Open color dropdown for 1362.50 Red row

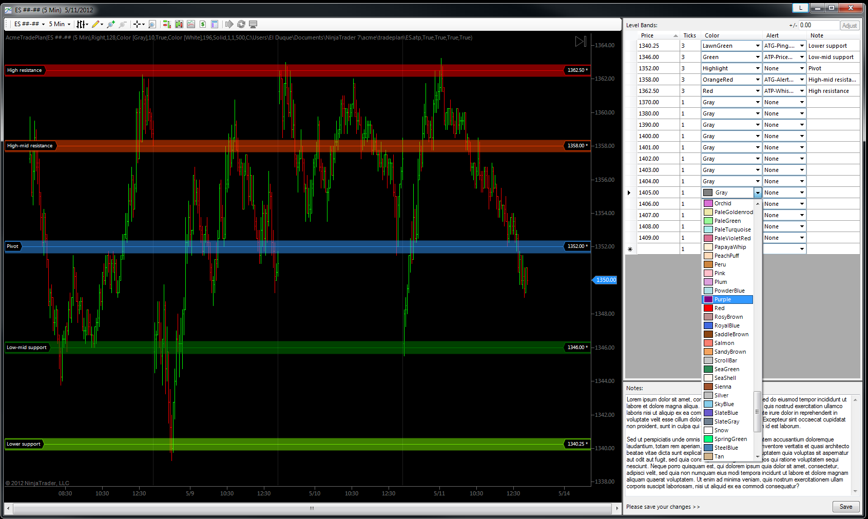pyautogui.click(x=758, y=91)
